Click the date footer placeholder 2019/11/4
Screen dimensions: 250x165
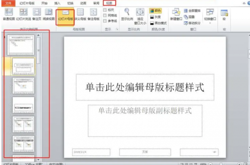[91, 152]
